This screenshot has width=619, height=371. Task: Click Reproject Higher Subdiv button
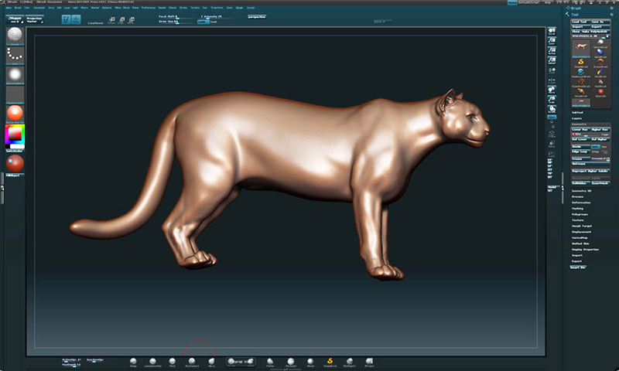[590, 171]
